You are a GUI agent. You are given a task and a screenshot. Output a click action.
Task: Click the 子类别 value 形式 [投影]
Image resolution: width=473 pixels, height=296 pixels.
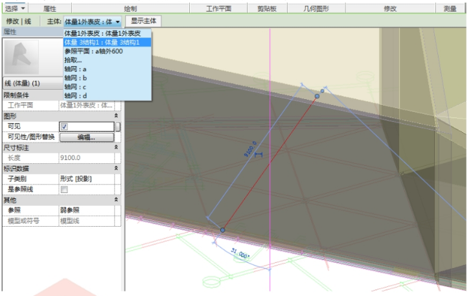[x=87, y=179]
